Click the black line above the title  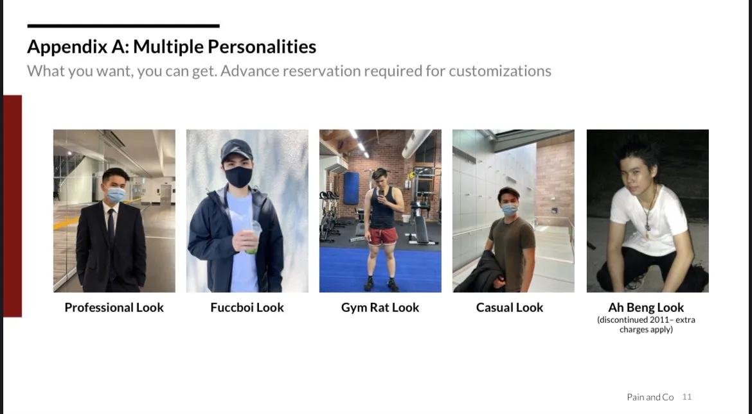click(123, 26)
